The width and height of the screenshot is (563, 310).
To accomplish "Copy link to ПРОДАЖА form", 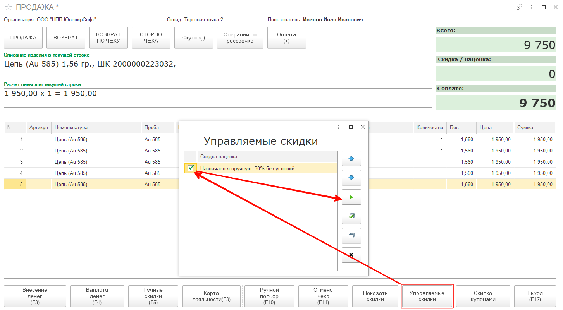I will [x=519, y=7].
